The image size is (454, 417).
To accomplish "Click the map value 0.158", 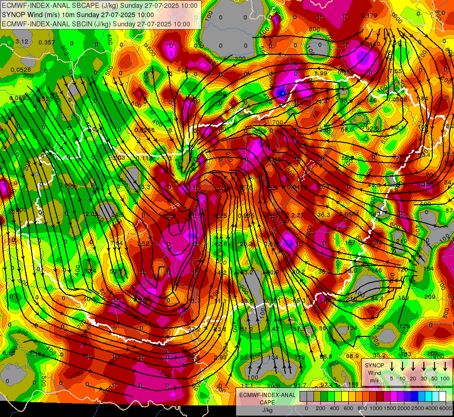I will [425, 184].
